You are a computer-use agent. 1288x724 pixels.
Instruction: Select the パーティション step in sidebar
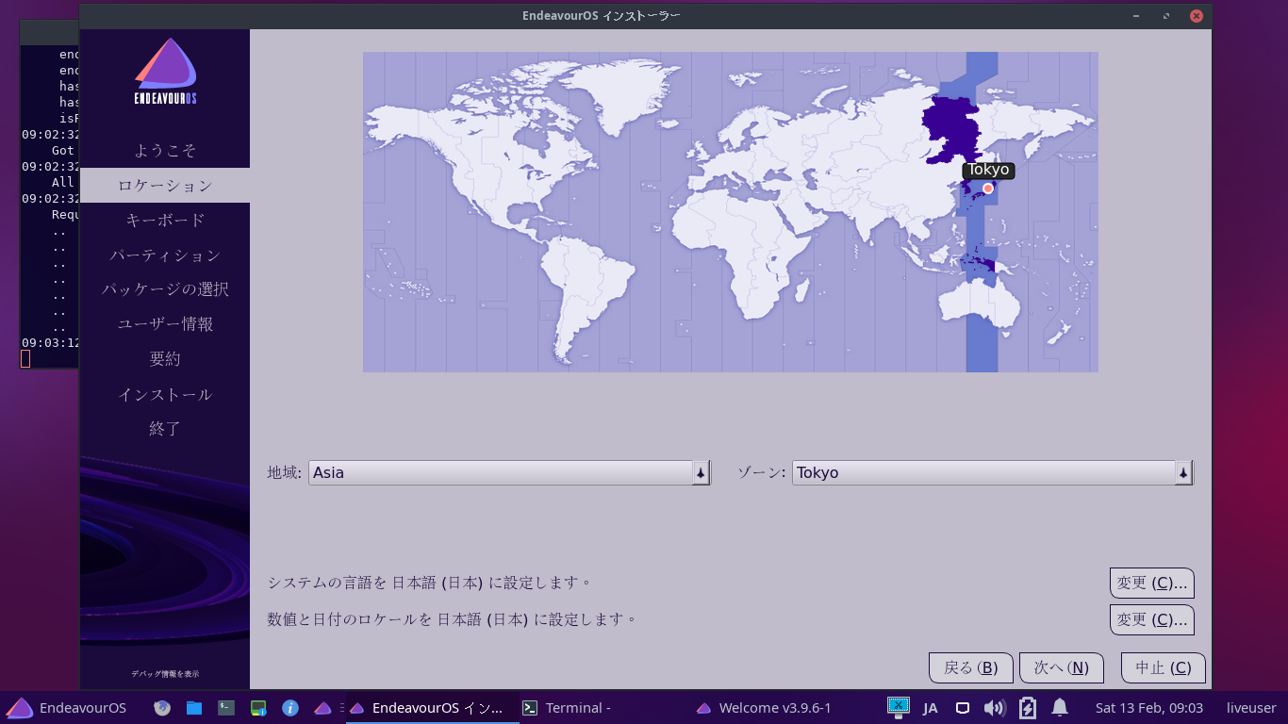point(165,255)
